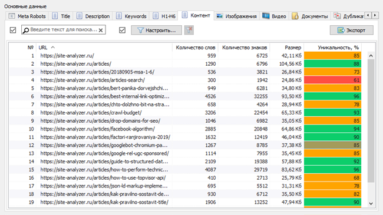Toggle the checkbox beside search field
Viewport: 383px width, 215px height.
click(x=13, y=30)
